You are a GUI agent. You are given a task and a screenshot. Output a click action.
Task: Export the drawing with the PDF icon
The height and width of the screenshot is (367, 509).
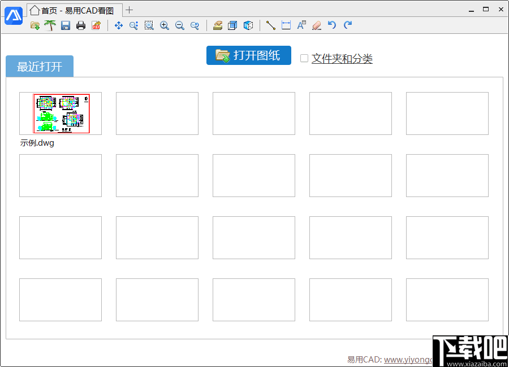point(96,25)
